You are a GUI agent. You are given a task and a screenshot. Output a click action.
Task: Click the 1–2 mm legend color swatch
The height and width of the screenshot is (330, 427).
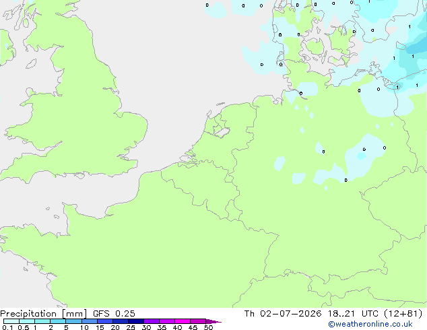pyautogui.click(x=42, y=321)
